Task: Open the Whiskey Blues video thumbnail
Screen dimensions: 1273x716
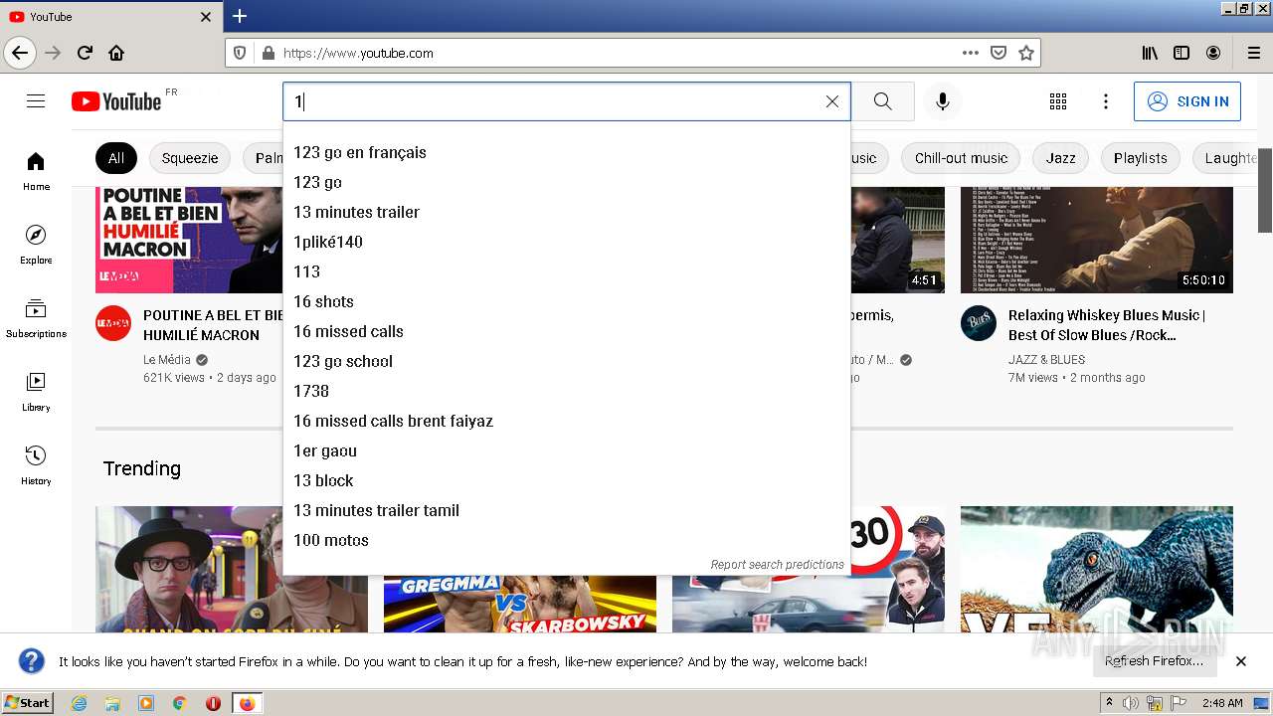Action: tap(1097, 240)
